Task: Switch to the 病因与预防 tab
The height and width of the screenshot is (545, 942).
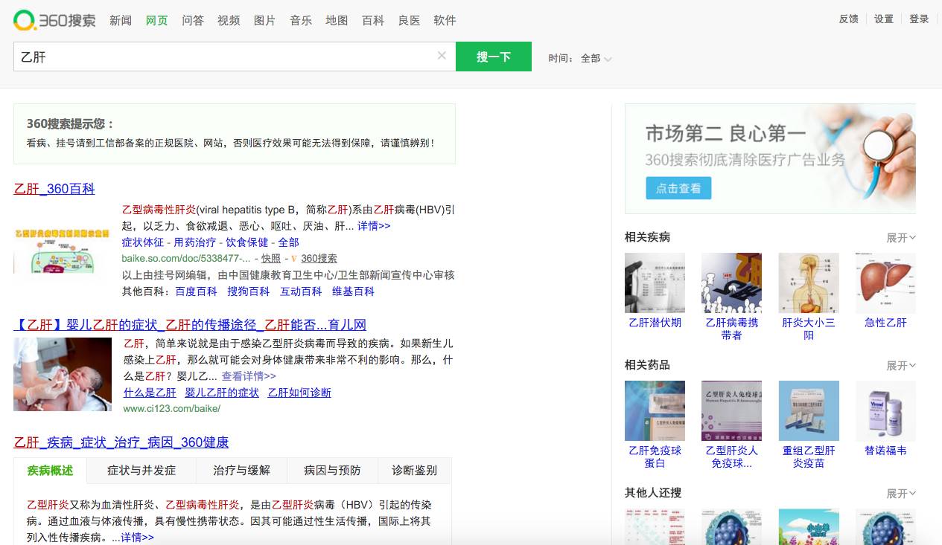Action: (x=332, y=471)
